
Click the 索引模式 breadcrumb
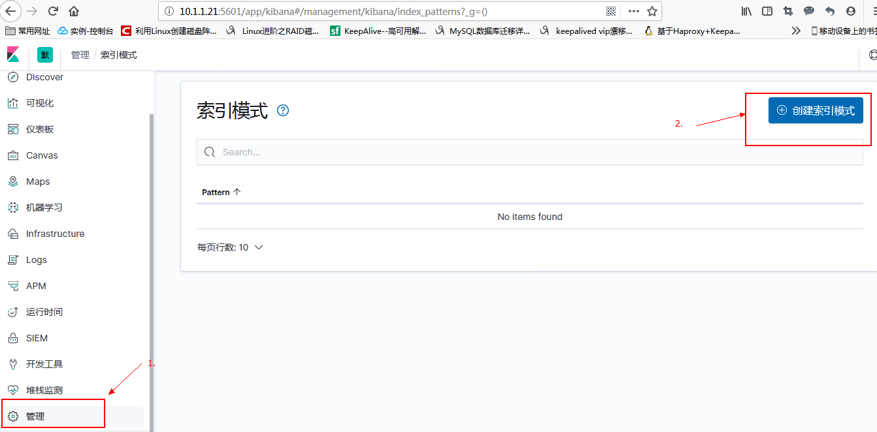point(119,55)
